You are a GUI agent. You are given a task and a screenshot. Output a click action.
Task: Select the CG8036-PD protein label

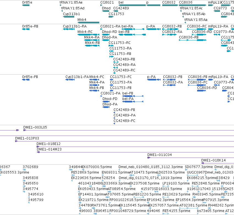207,88
